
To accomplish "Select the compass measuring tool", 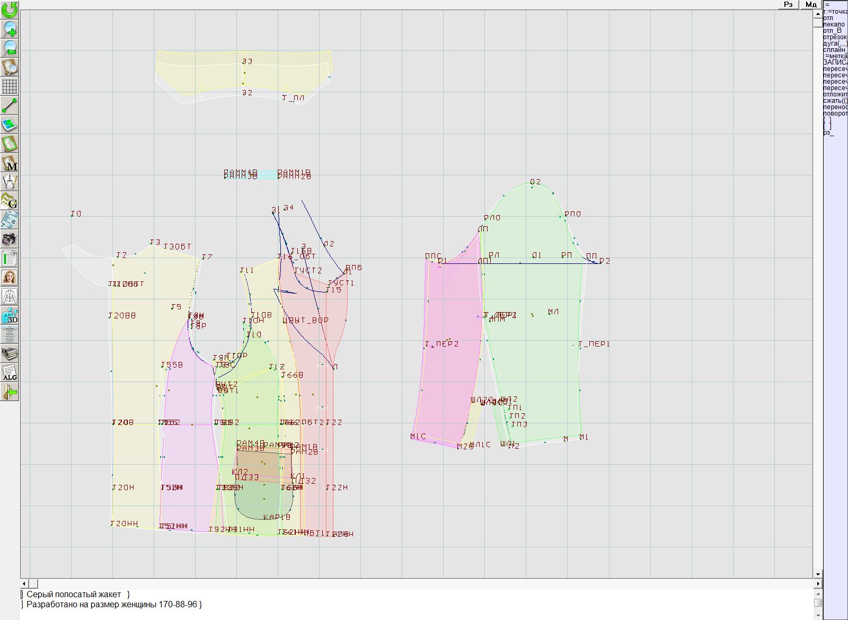I will pyautogui.click(x=10, y=182).
